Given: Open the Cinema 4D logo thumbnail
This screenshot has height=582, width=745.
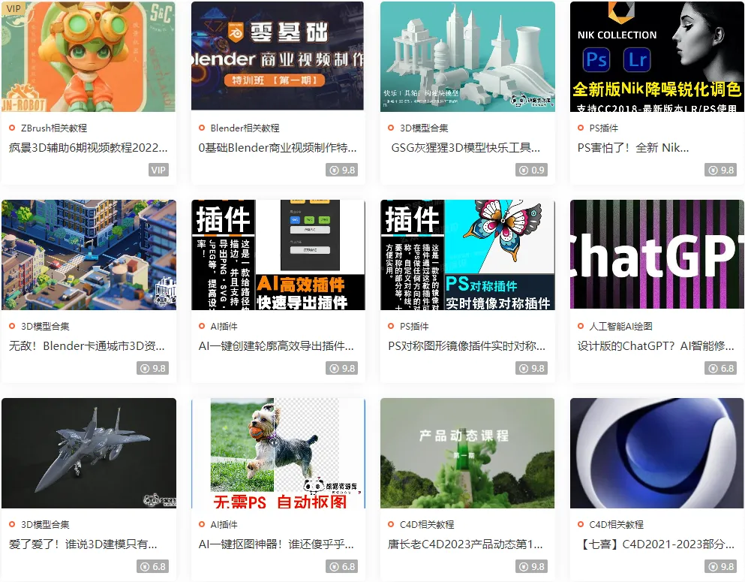Looking at the screenshot, I should pos(656,453).
